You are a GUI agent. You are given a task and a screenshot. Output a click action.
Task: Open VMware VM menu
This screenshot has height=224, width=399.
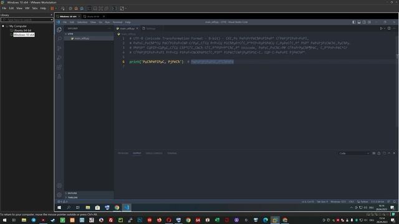click(x=27, y=8)
